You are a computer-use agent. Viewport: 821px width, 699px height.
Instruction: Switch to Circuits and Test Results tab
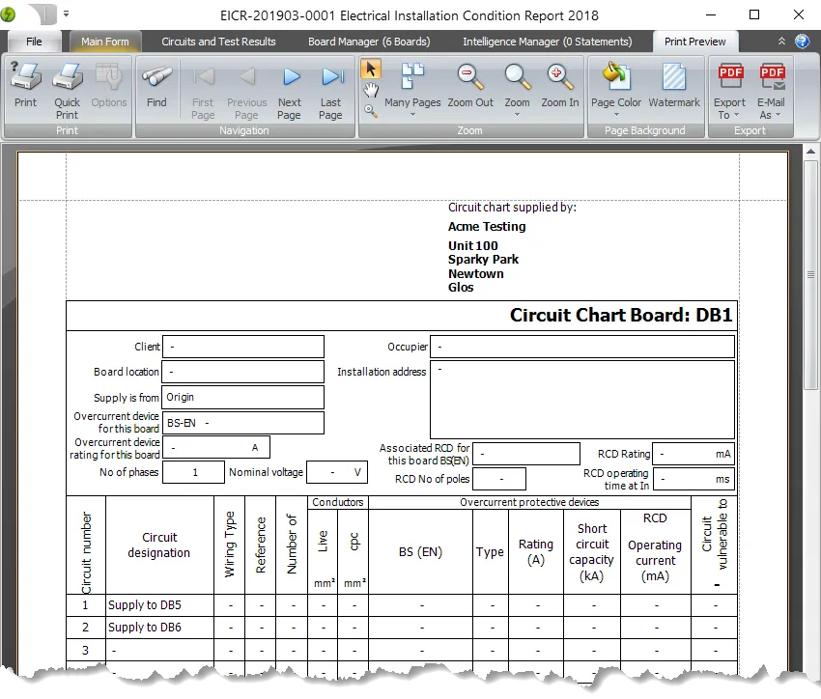(218, 42)
